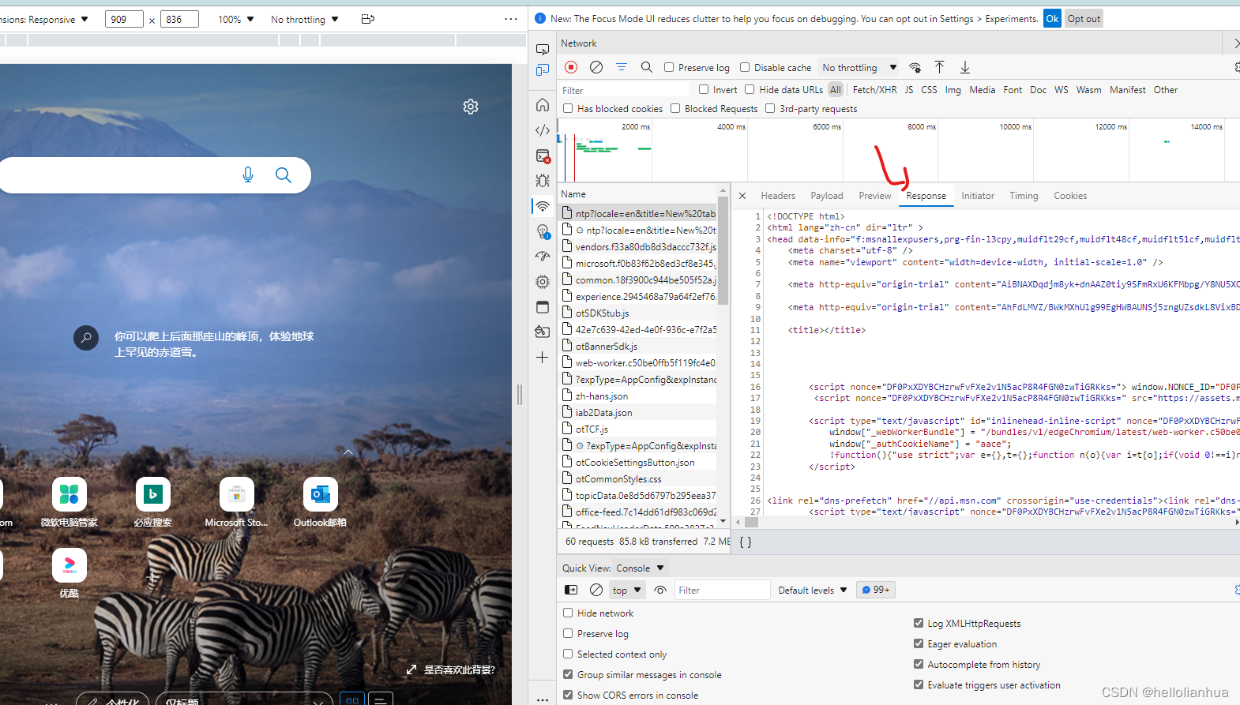Image resolution: width=1240 pixels, height=705 pixels.
Task: Click Opt out button
Action: tap(1084, 19)
